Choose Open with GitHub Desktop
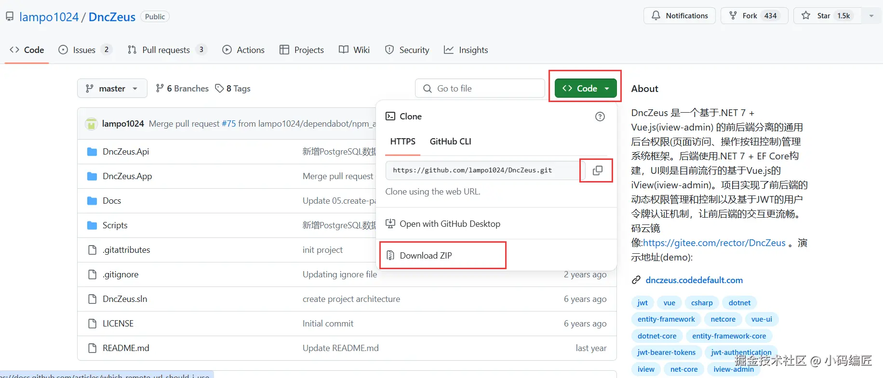The height and width of the screenshot is (378, 883). tap(450, 224)
